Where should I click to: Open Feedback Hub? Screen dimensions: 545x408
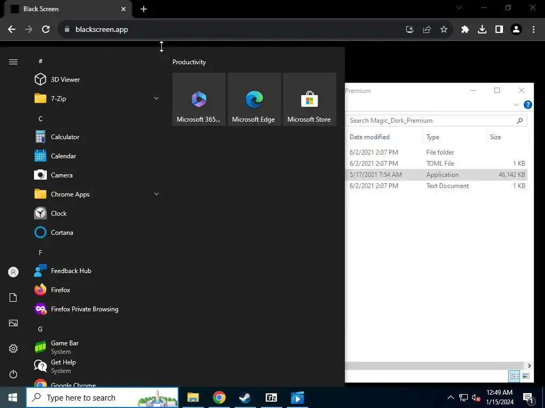pos(97,270)
